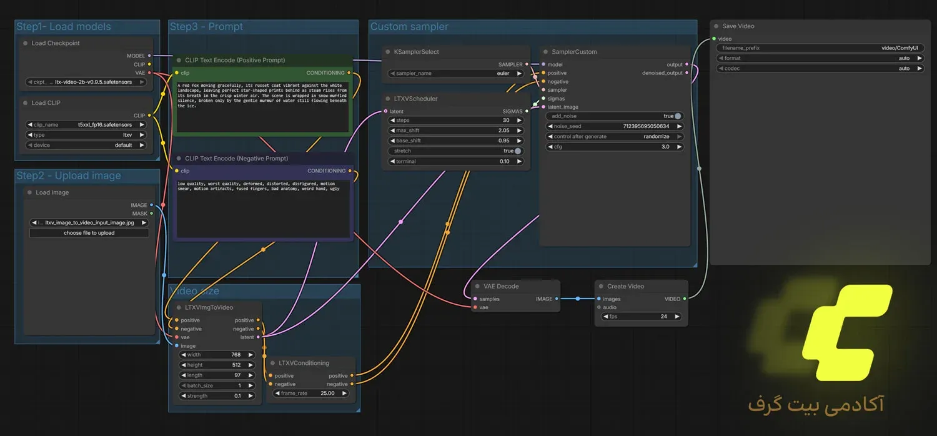This screenshot has height=436, width=937.
Task: Collapse the LTXVScheduler node via its title dot
Action: (x=387, y=99)
